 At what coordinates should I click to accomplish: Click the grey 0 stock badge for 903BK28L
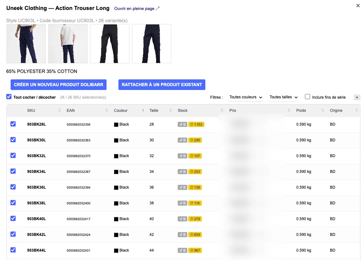coord(182,124)
